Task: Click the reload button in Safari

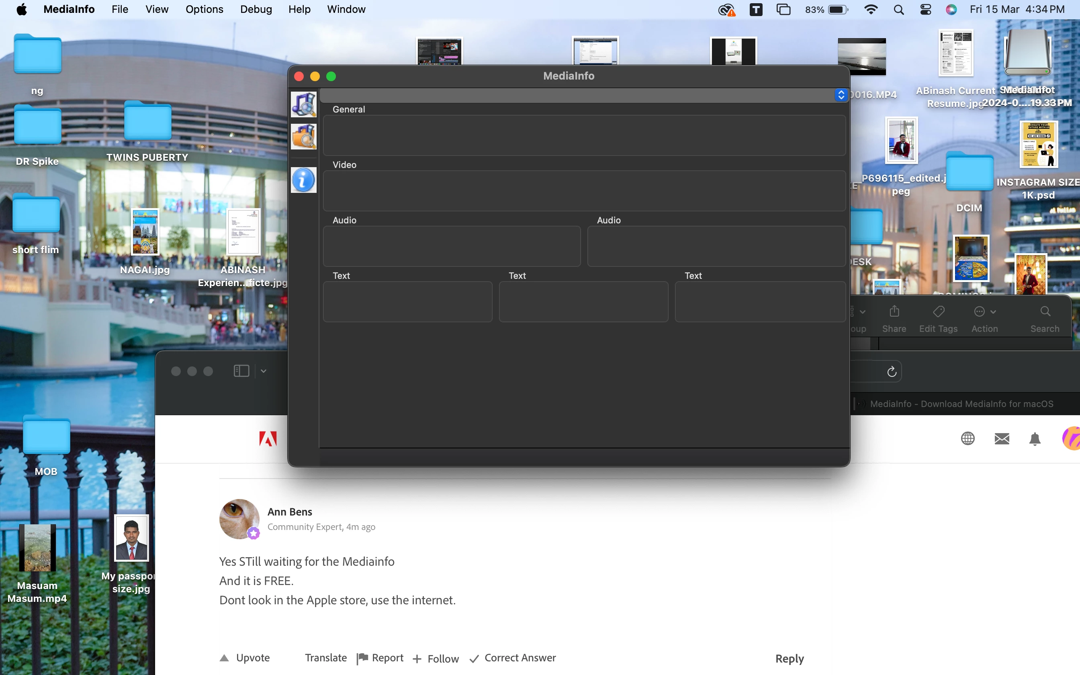Action: tap(892, 371)
